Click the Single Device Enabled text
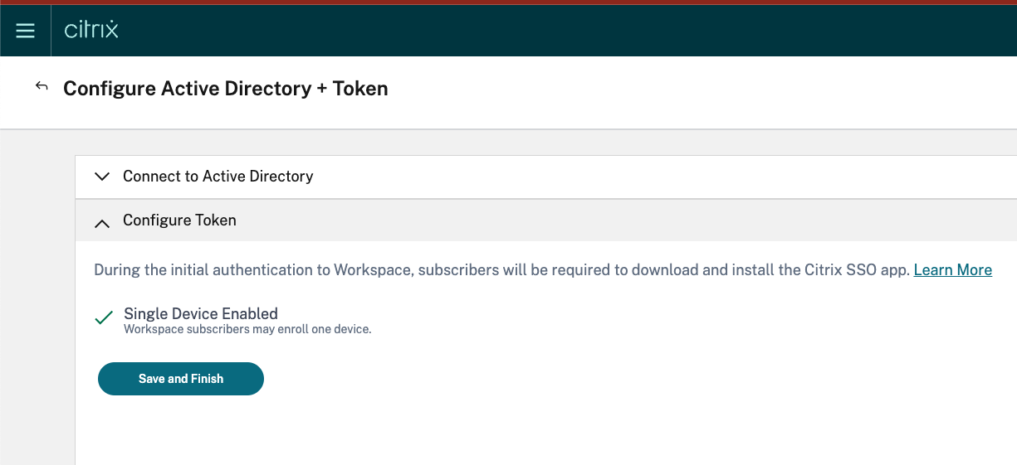Viewport: 1017px width, 465px height. tap(201, 314)
